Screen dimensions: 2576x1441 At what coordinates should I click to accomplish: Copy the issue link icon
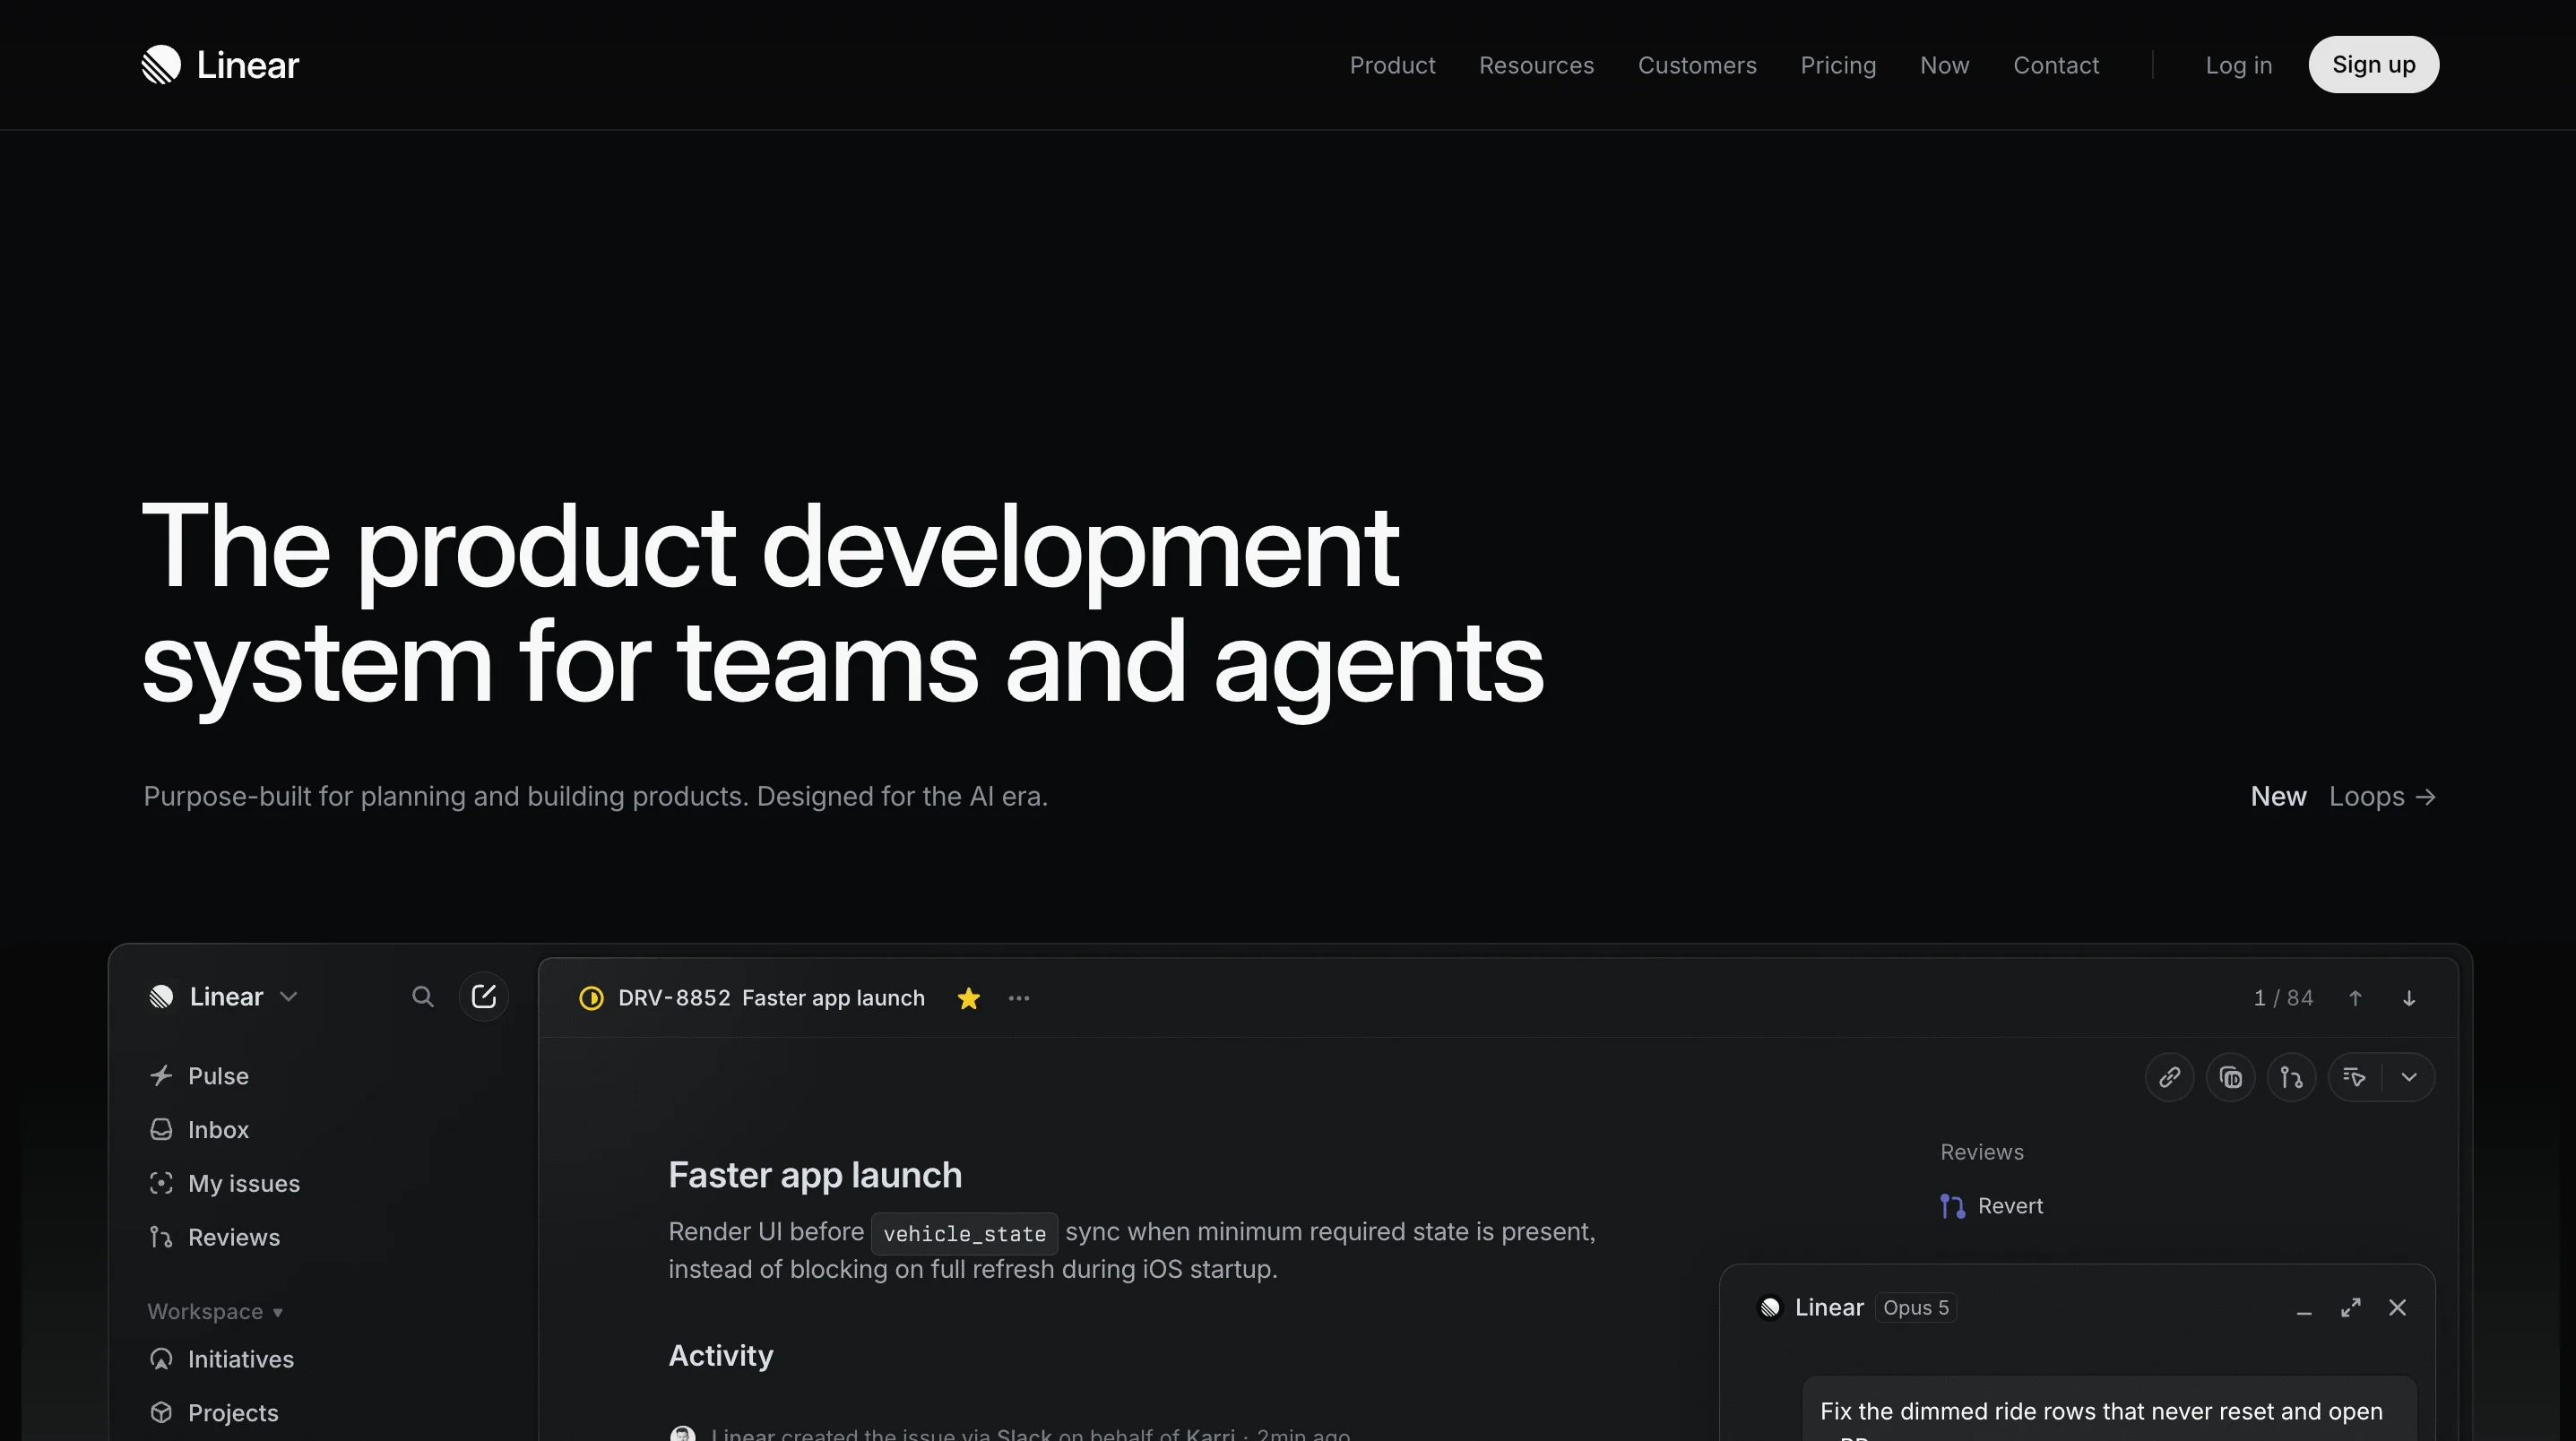coord(2169,1077)
